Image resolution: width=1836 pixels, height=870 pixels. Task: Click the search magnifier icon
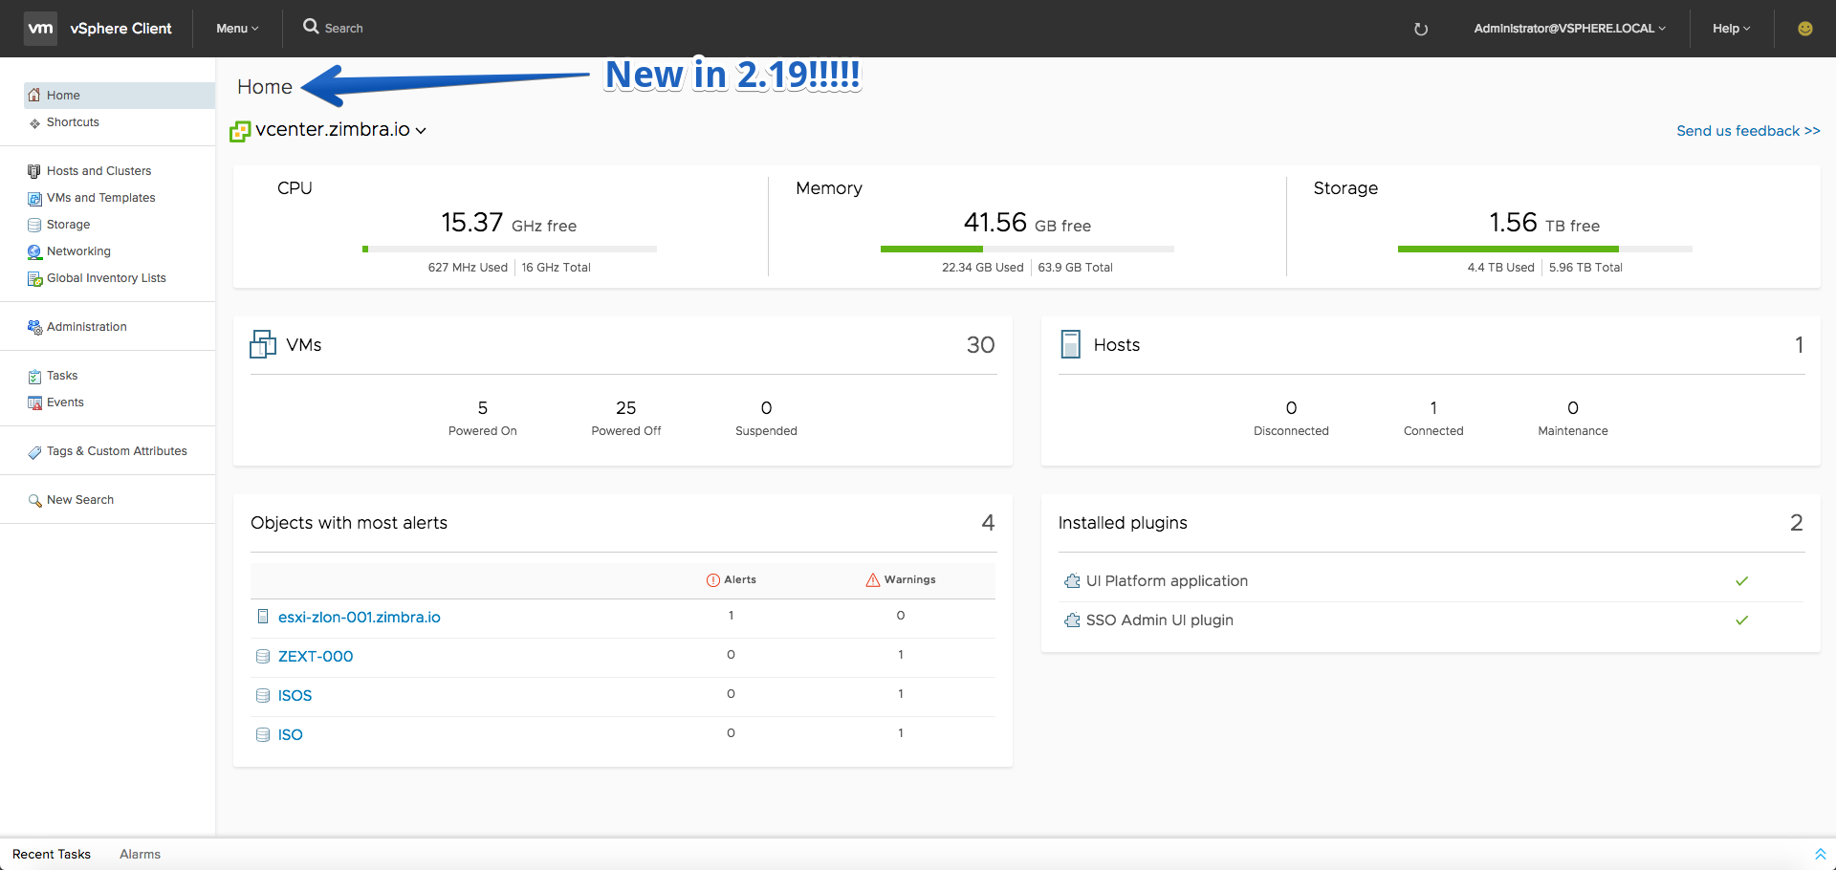[311, 27]
